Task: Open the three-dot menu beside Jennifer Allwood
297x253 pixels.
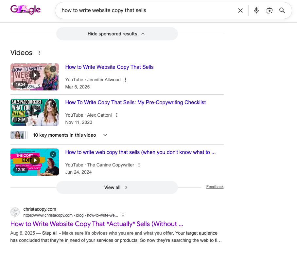Action: coord(125,79)
